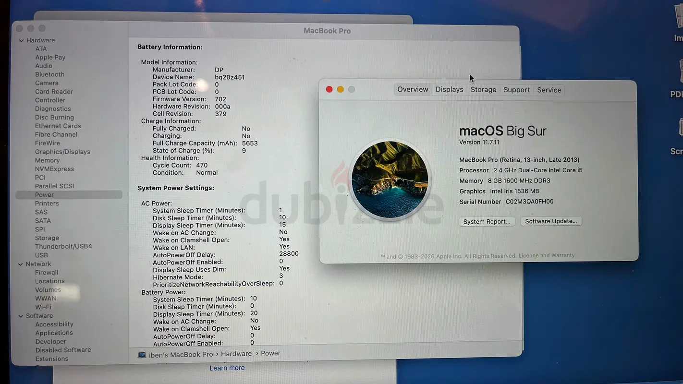Click the Full Charge Capacity value 5653
683x384 pixels.
(250, 144)
